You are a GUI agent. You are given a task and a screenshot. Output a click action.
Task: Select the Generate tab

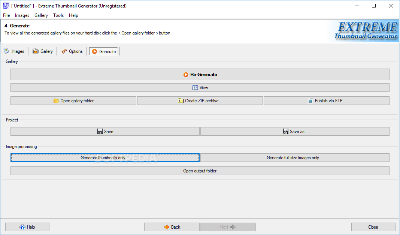(x=104, y=51)
